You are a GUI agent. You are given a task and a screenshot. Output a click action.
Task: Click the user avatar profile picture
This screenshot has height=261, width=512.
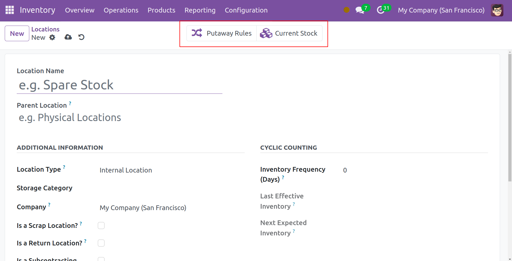click(x=497, y=10)
